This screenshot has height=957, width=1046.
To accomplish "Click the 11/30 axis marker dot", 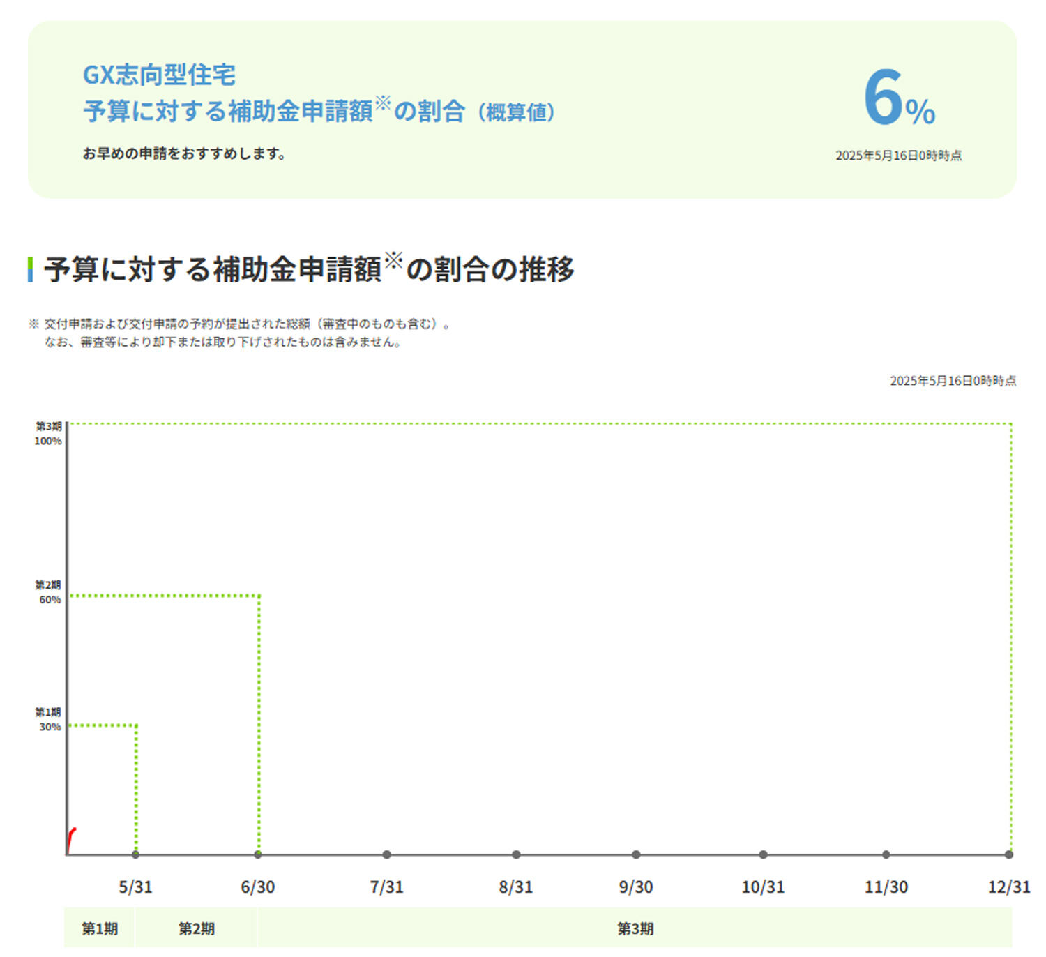I will coord(886,854).
